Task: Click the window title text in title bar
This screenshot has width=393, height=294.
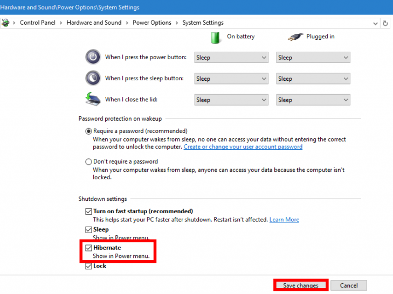Action: click(x=70, y=7)
